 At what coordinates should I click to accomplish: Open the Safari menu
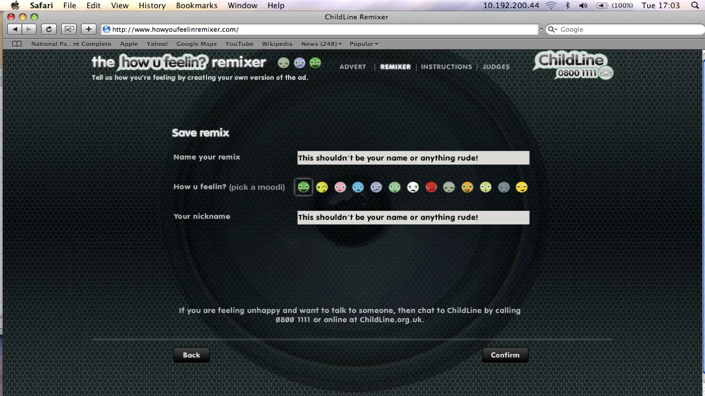[x=41, y=5]
